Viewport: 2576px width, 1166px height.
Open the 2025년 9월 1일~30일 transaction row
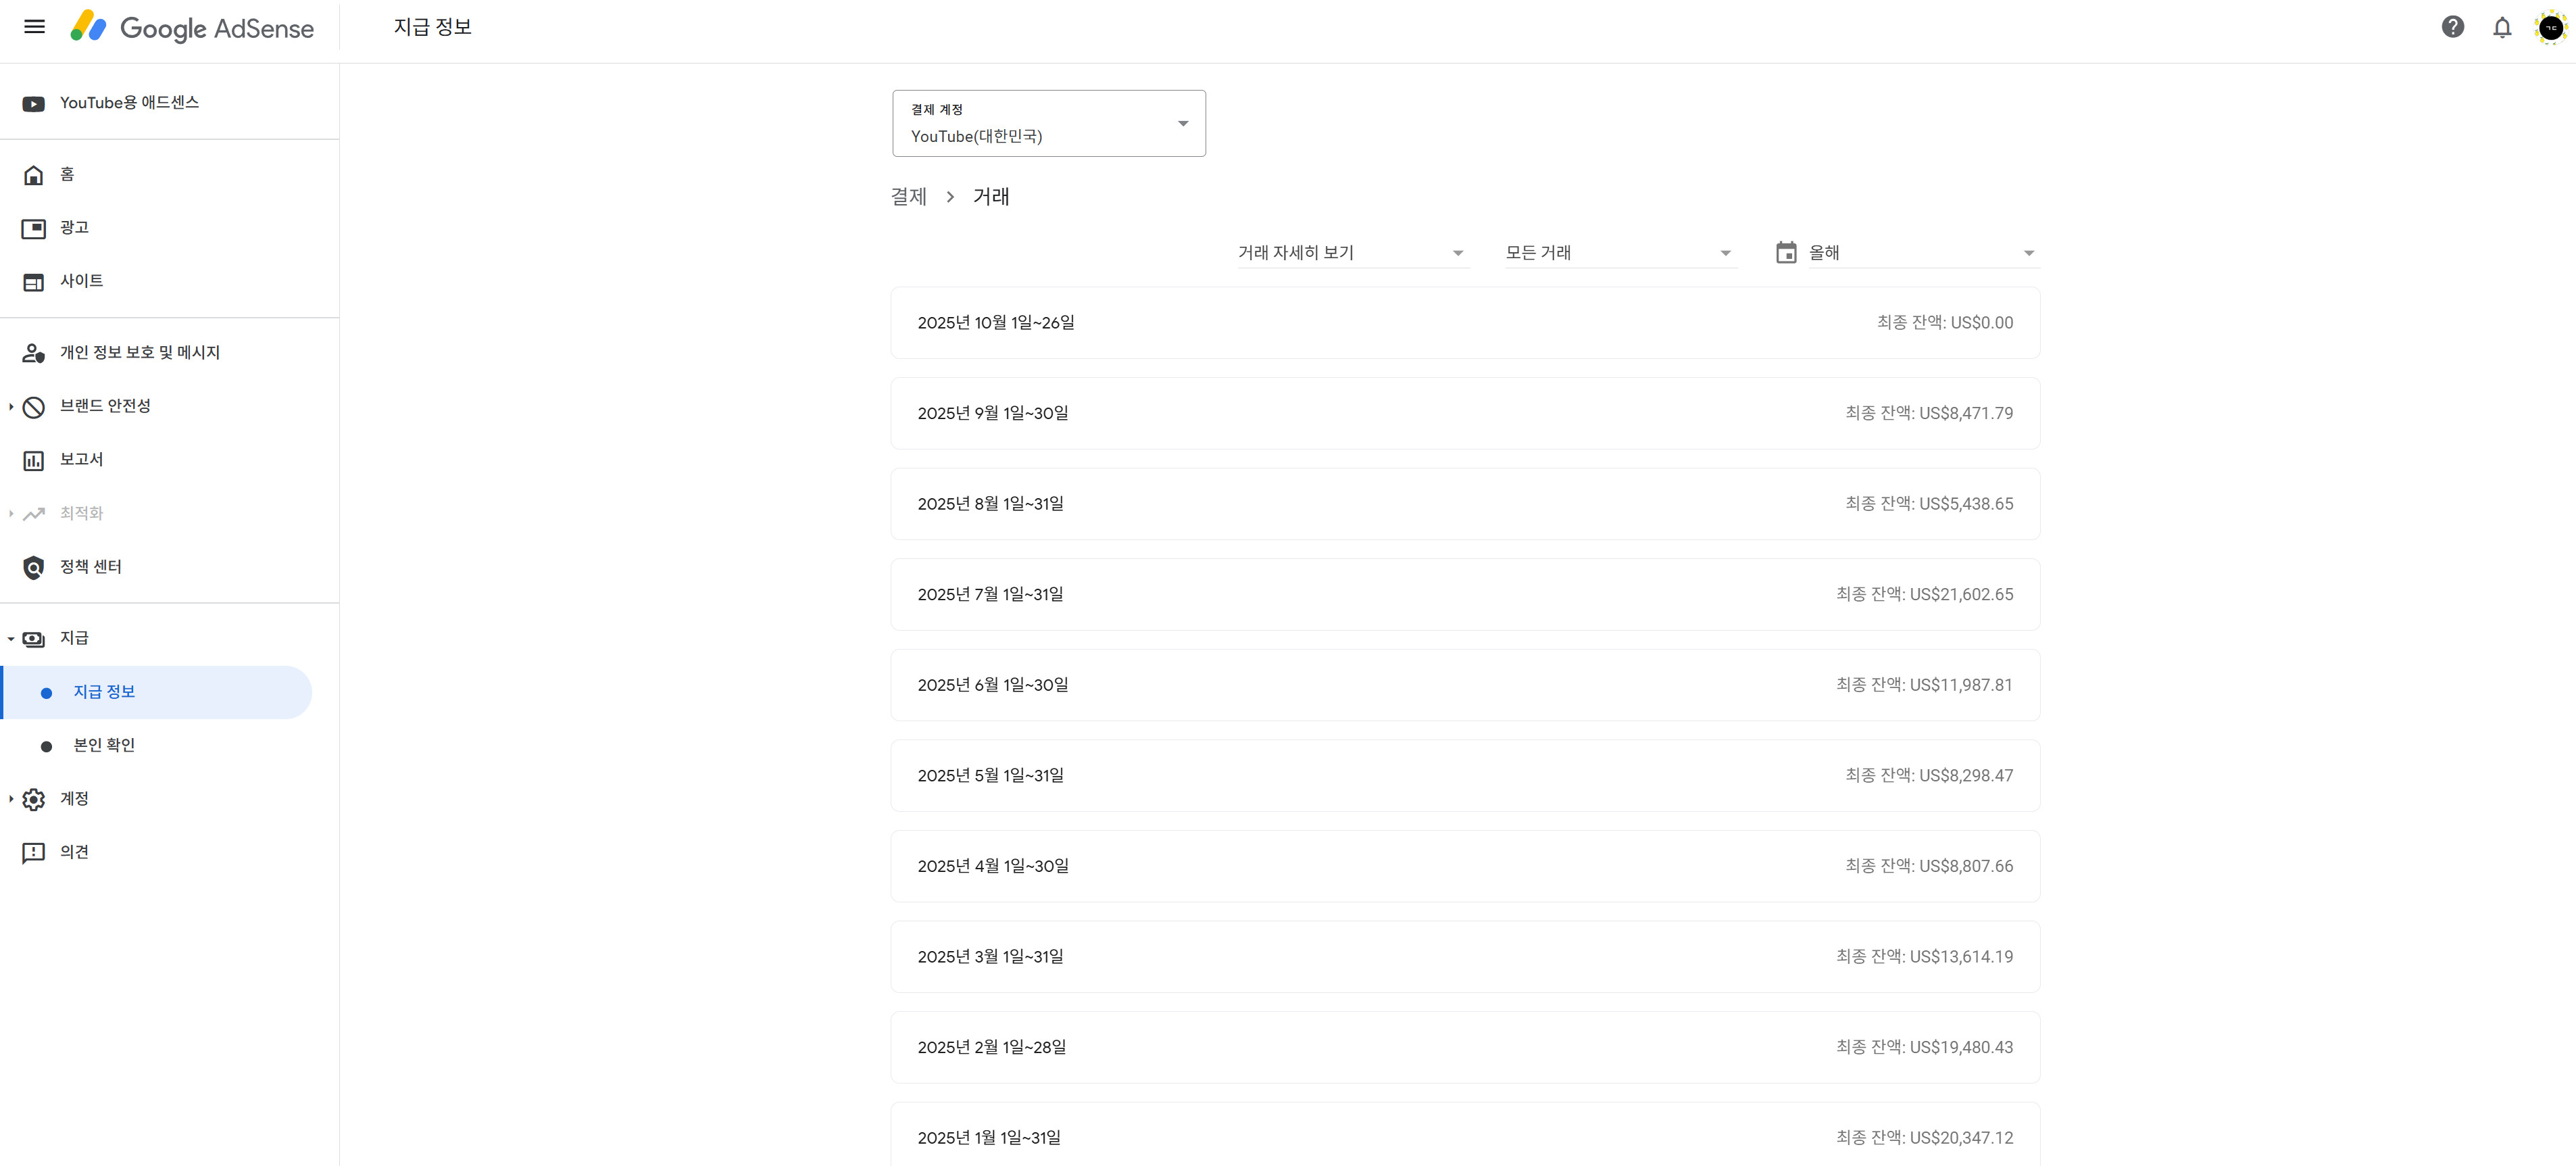pos(1464,413)
